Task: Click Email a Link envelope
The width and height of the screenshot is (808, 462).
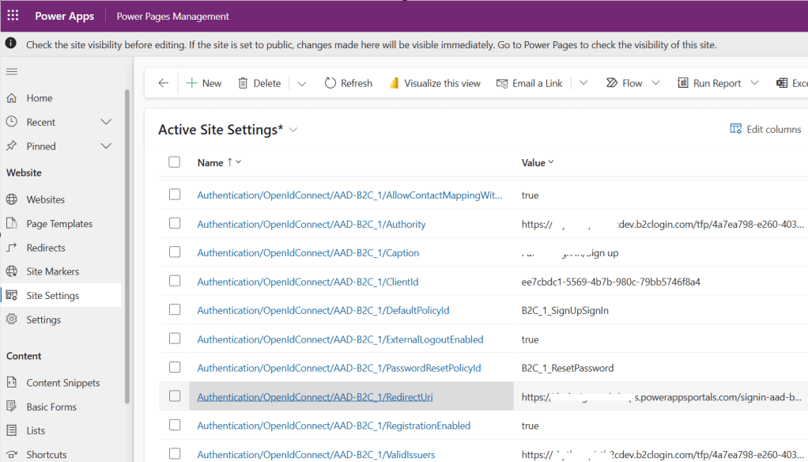Action: [501, 83]
